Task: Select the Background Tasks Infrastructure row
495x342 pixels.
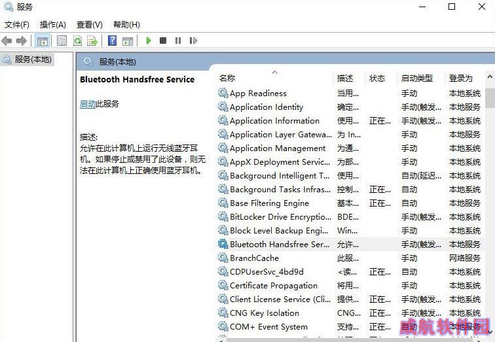Action: click(350, 189)
